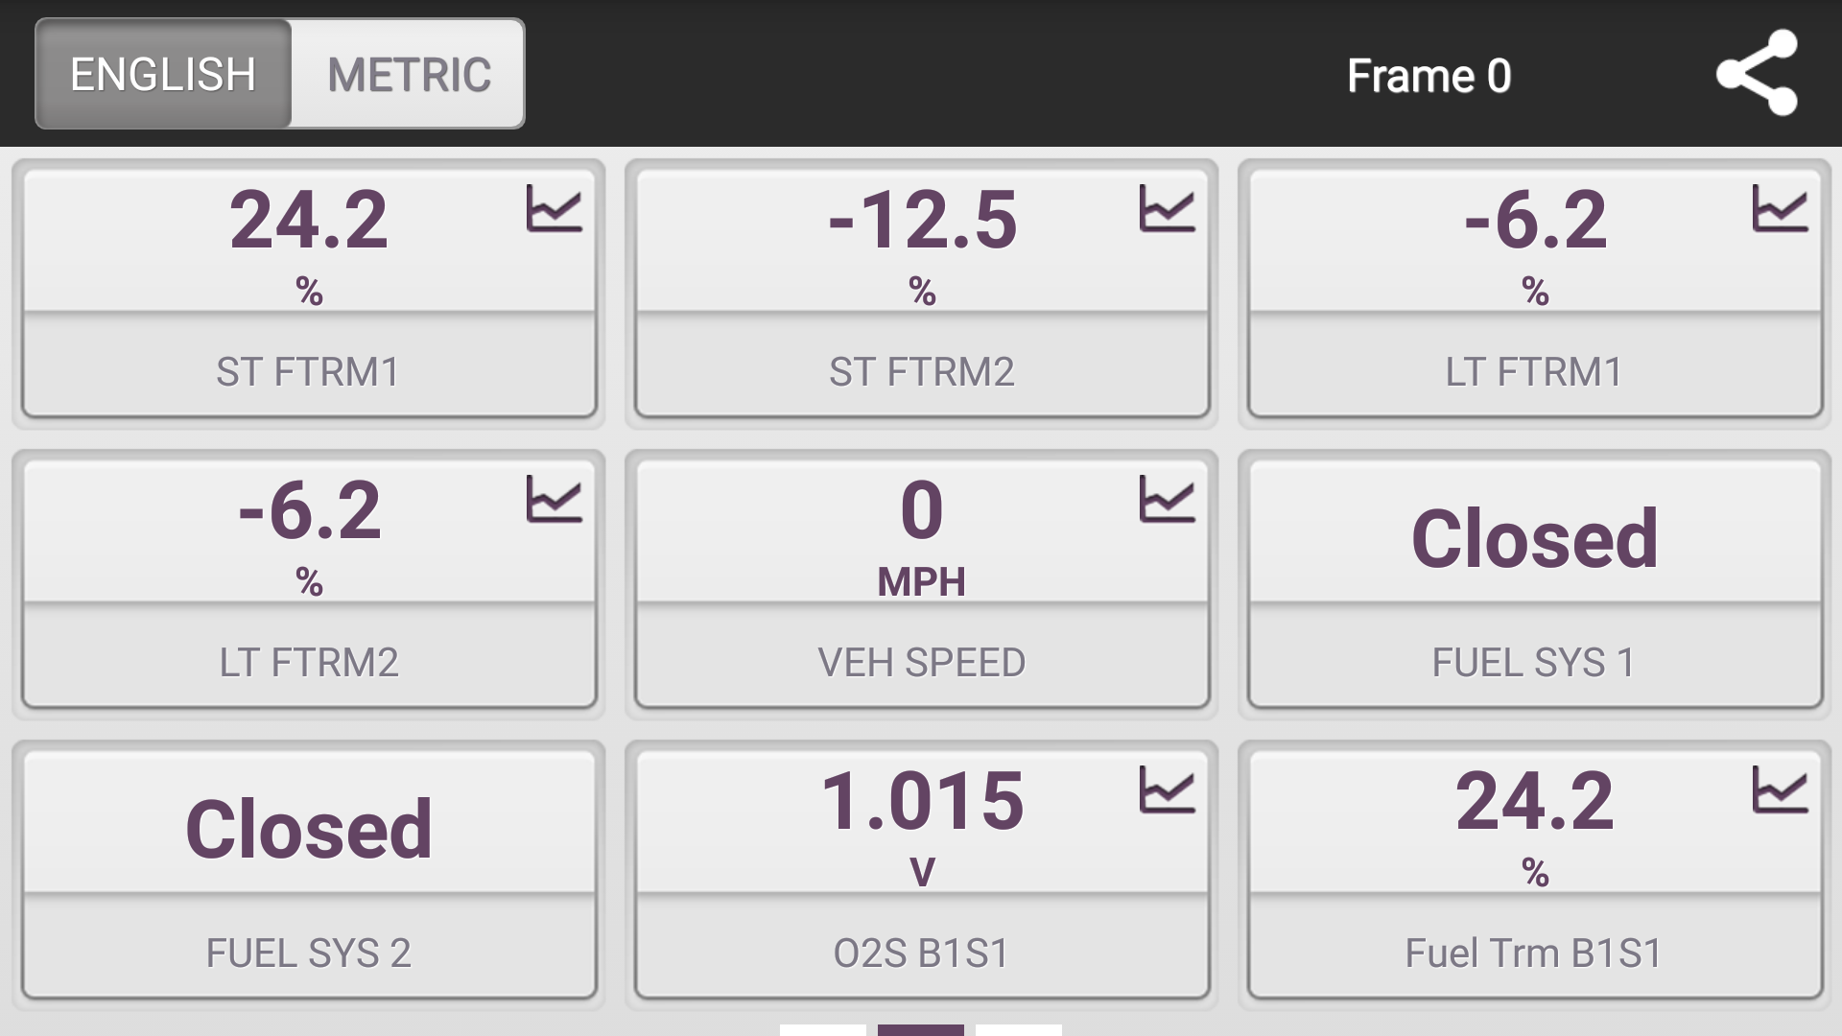
Task: Share the freeze frame data
Action: tap(1757, 73)
